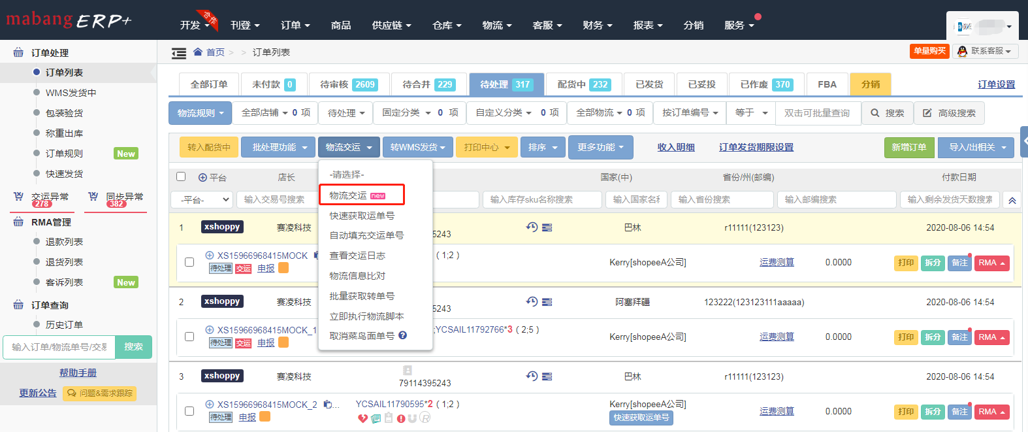The image size is (1028, 432).
Task: Click the 交运异常 shopping cart icon
Action: (x=18, y=196)
